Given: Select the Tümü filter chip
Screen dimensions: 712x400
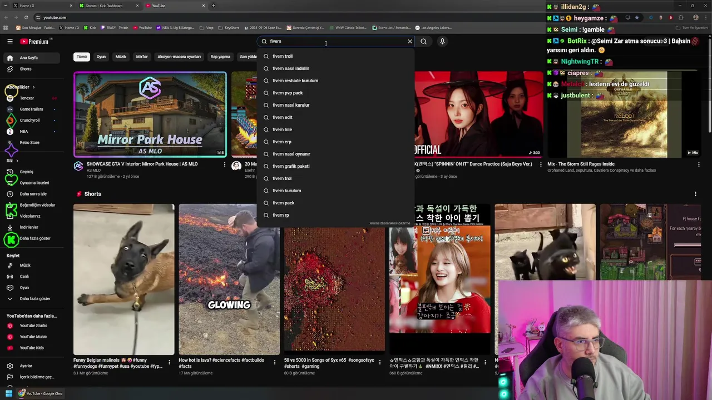Looking at the screenshot, I should point(82,57).
